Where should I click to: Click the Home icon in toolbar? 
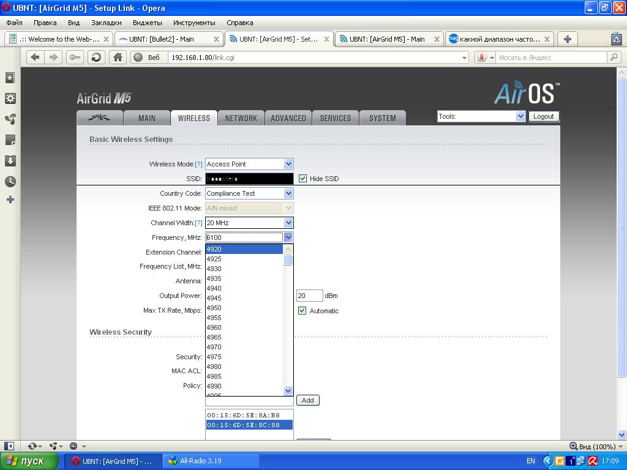click(118, 57)
